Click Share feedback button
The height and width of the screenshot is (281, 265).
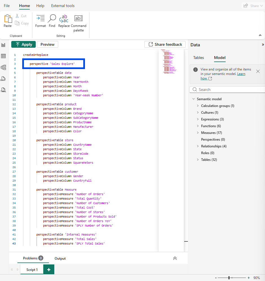click(165, 44)
